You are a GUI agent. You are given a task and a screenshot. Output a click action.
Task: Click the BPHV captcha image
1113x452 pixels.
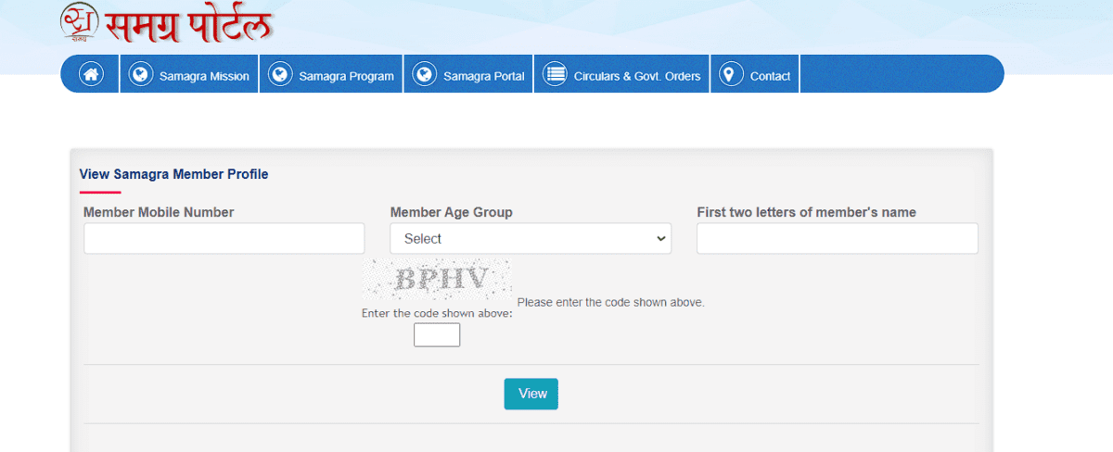pos(436,280)
